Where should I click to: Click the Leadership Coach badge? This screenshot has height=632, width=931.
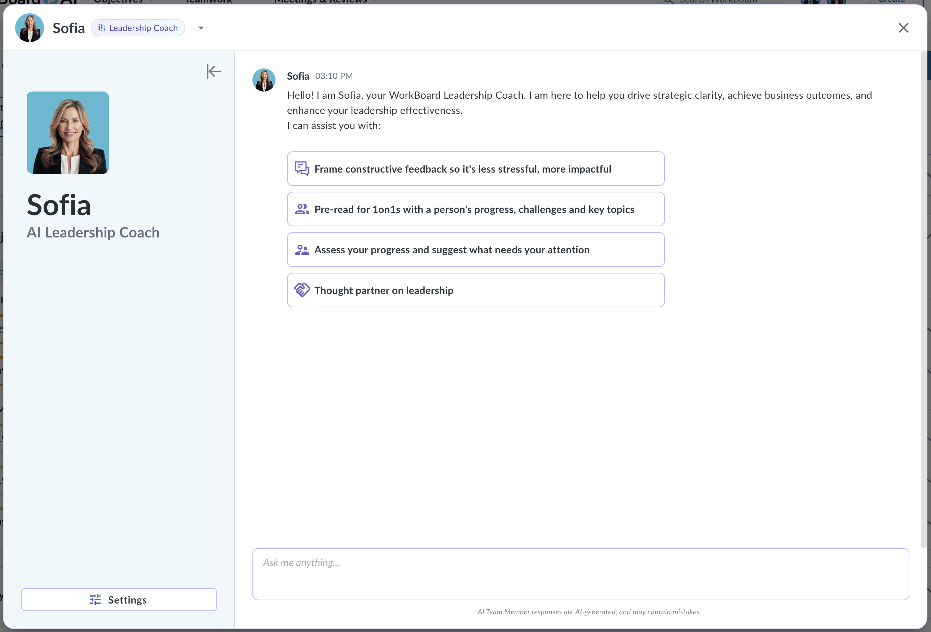(138, 28)
